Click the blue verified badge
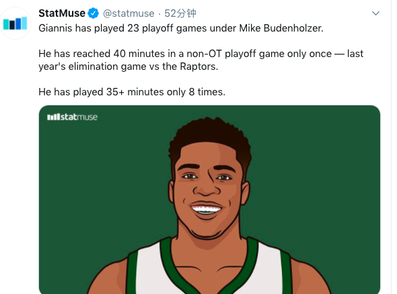Viewport: 397px width, 294px height. coord(93,13)
